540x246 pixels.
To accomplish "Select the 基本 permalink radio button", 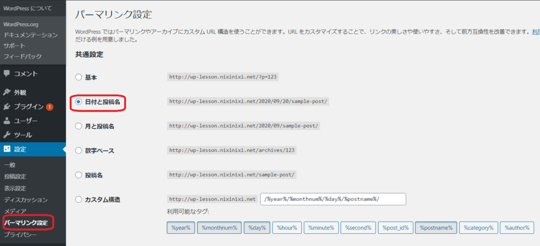I will point(79,77).
